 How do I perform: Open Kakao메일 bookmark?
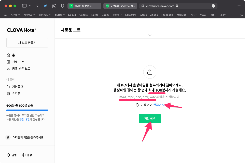(x=131, y=15)
